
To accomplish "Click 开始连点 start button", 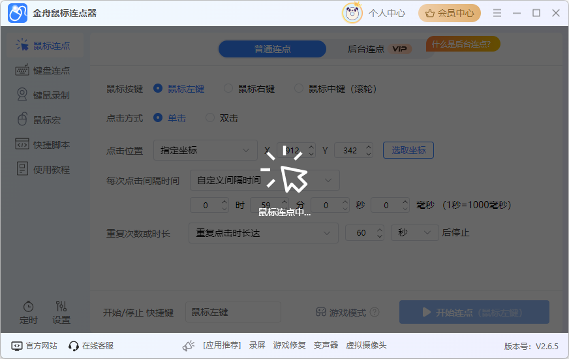I will [474, 312].
